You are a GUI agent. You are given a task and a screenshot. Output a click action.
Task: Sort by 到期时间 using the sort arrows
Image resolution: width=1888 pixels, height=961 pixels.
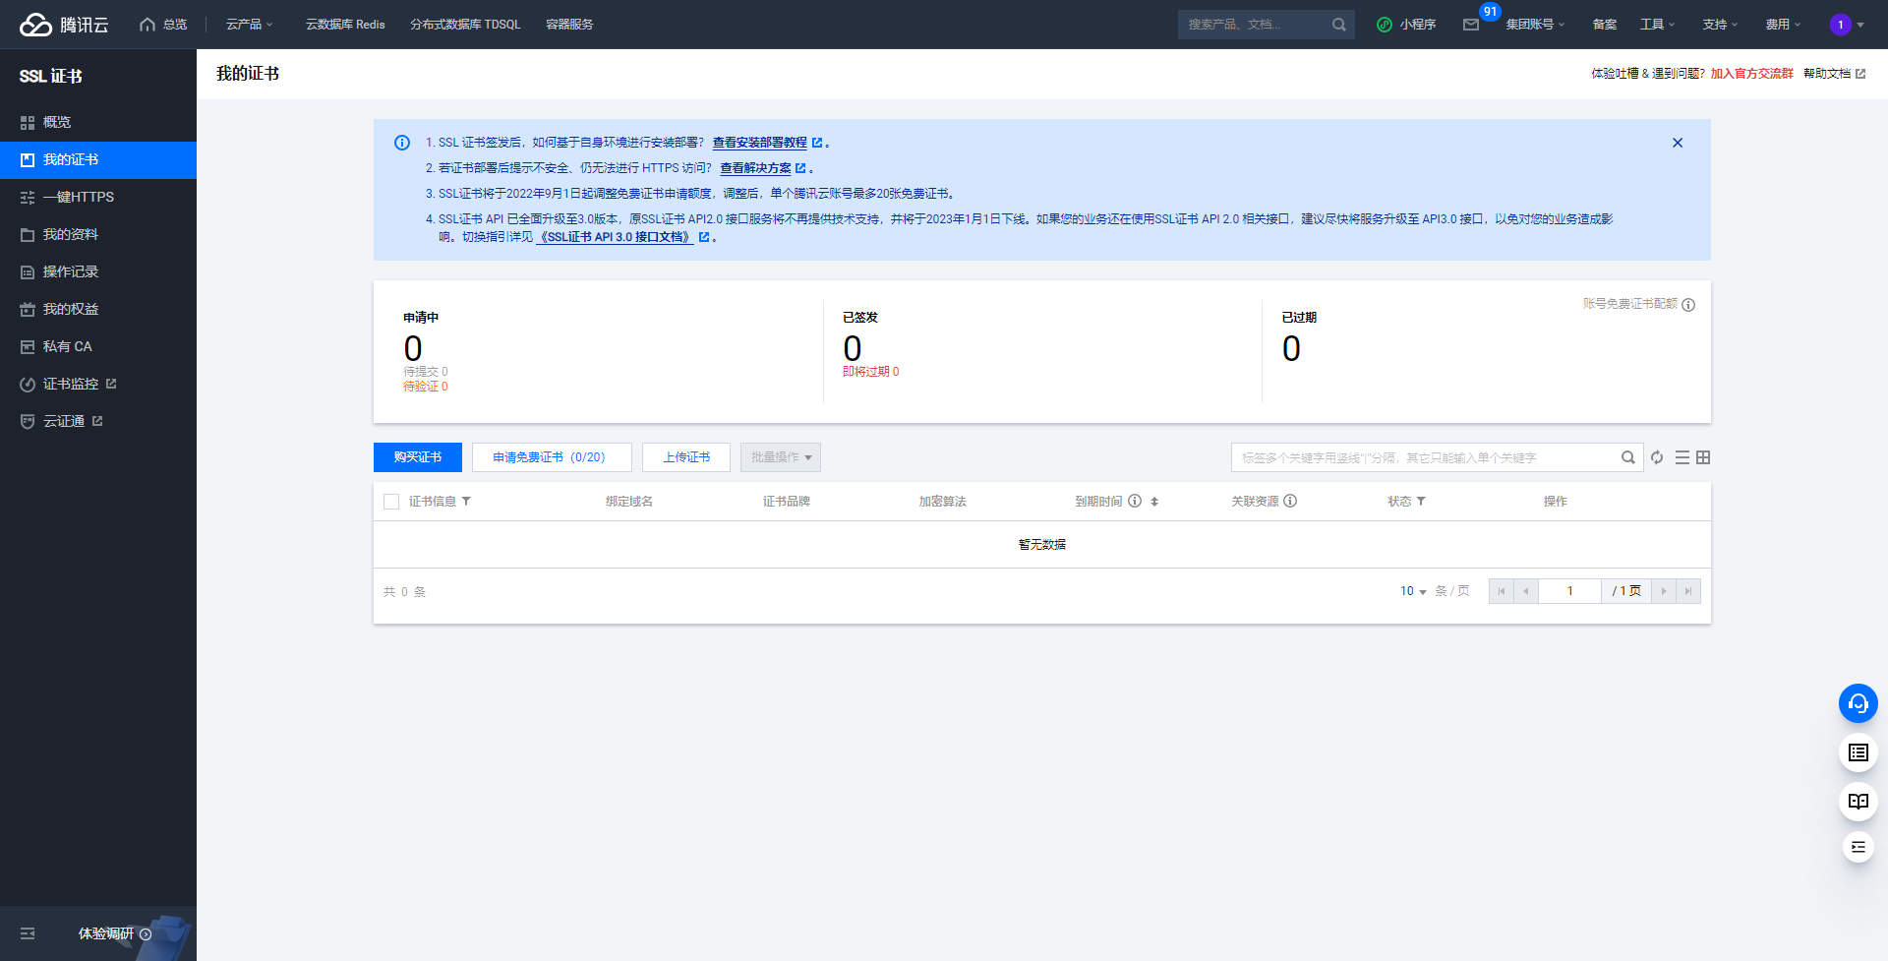click(1154, 502)
